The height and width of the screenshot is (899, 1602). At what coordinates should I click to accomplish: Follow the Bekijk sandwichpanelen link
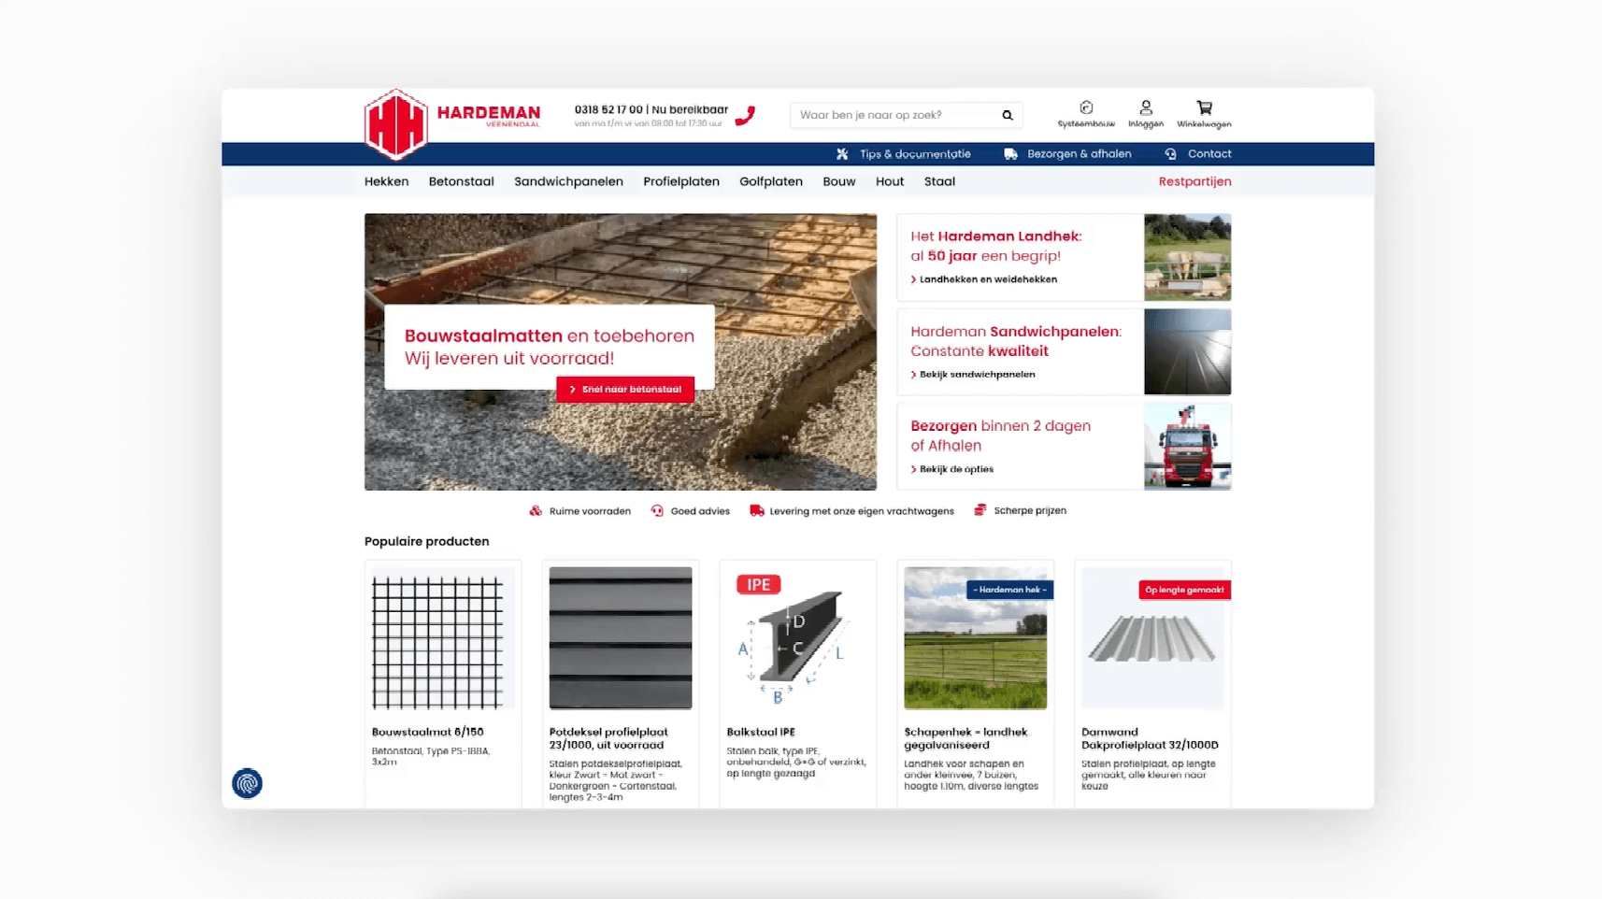pyautogui.click(x=976, y=375)
